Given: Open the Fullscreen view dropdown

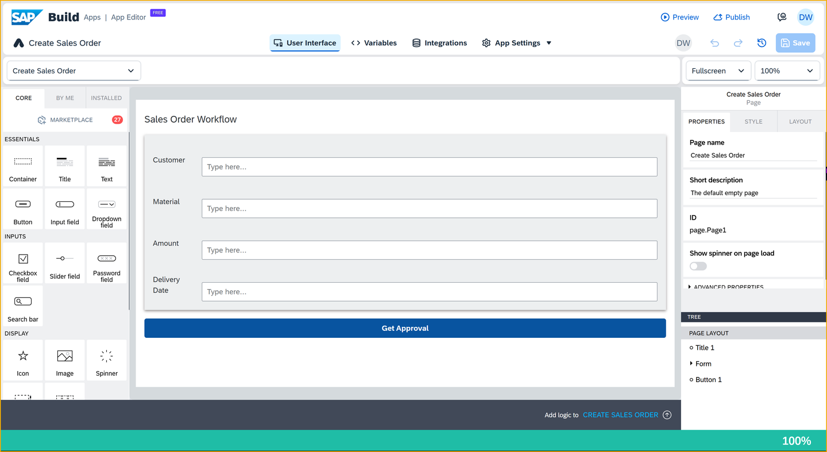Looking at the screenshot, I should click(x=718, y=71).
